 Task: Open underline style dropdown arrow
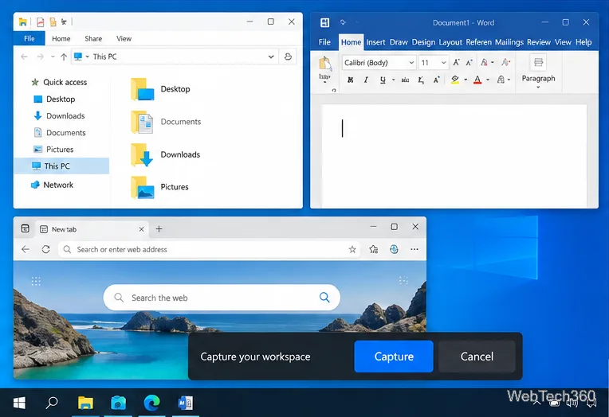[394, 80]
